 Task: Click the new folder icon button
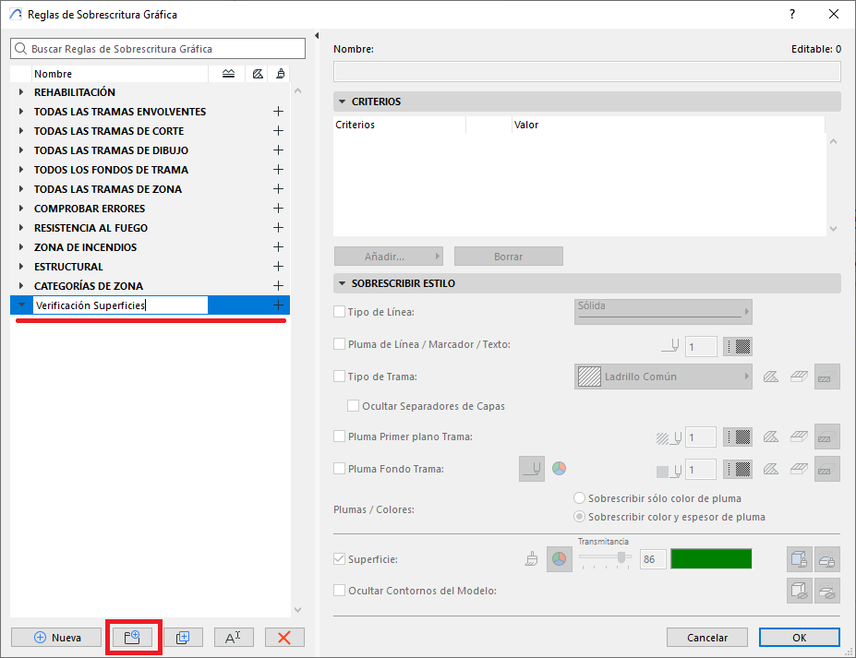point(131,637)
